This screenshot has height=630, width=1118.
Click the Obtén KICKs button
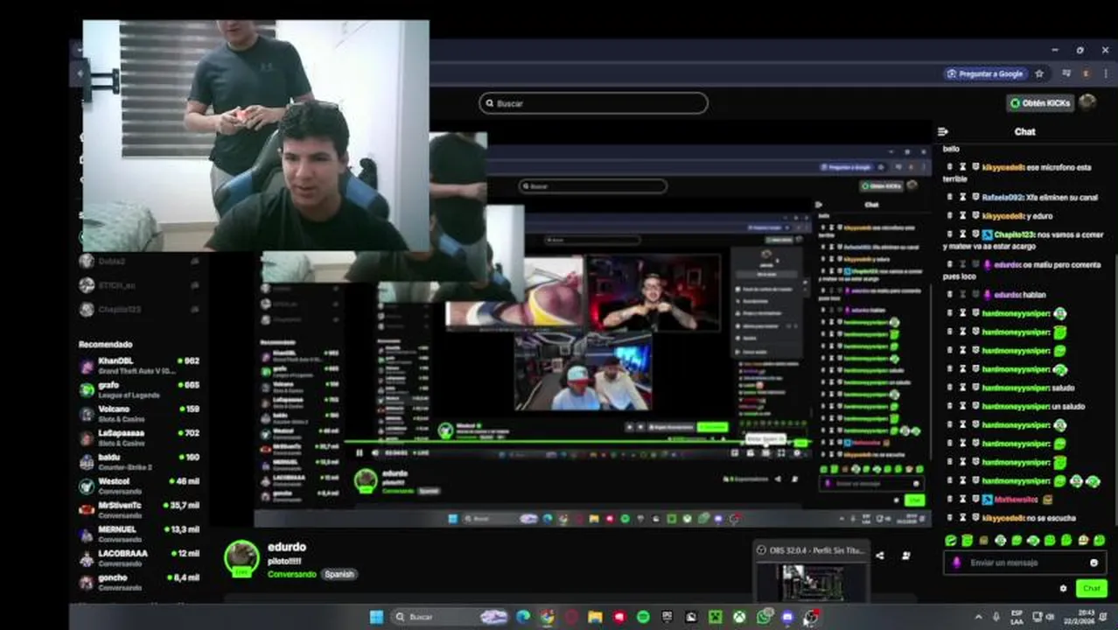point(1040,103)
